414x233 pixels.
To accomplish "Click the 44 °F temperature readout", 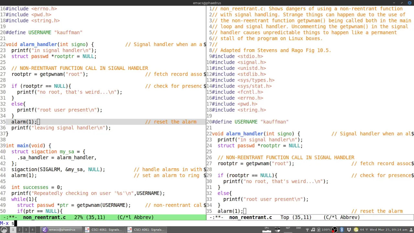I will [x=364, y=230].
